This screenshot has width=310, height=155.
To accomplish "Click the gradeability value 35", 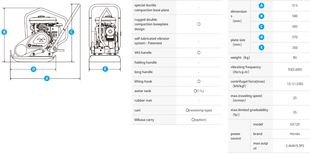I will (295, 112).
